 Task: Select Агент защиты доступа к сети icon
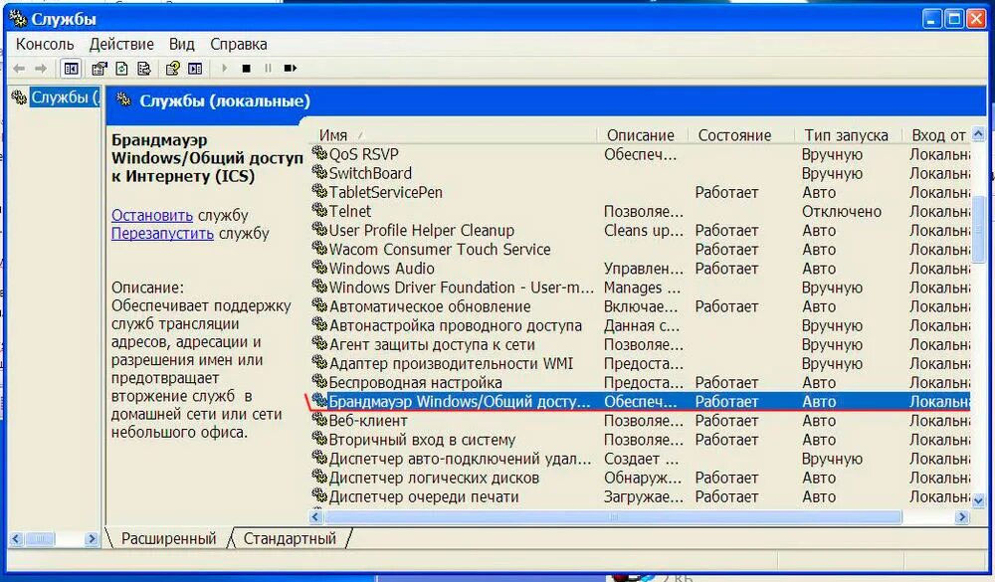[319, 344]
